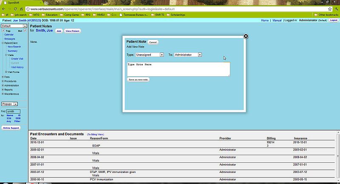340x184 pixels.
Task: Open the To recipient dropdown (Administrator)
Action: [188, 55]
